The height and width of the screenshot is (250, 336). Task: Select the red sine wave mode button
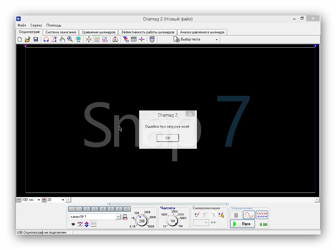click(x=249, y=215)
